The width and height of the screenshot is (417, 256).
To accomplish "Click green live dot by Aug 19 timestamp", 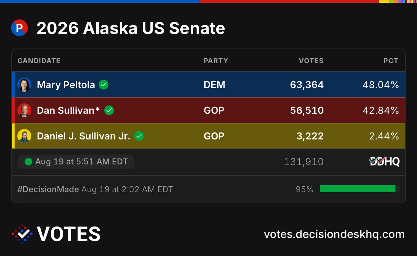I will coord(28,162).
